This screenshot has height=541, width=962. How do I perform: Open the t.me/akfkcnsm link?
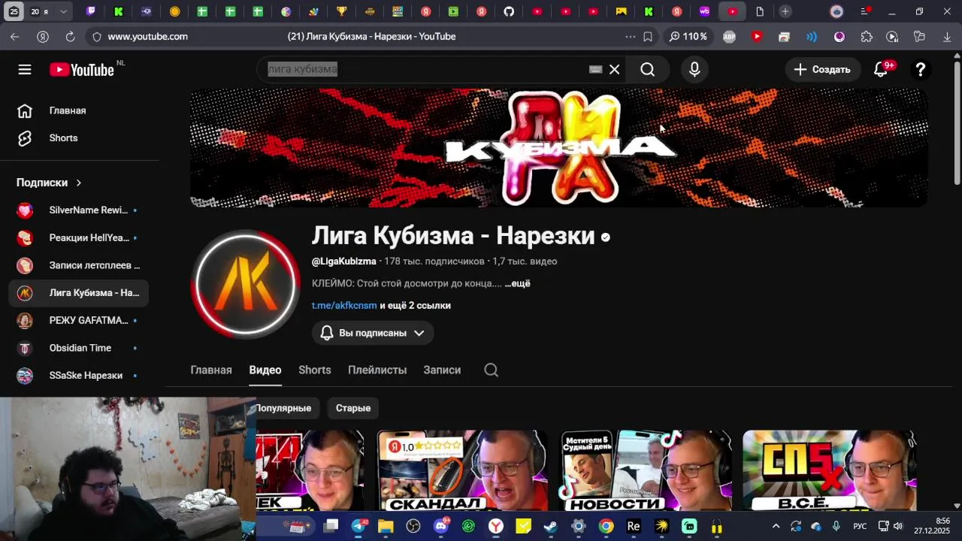344,306
